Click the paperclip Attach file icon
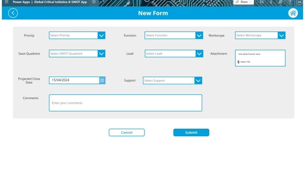The width and height of the screenshot is (305, 183). coord(239,62)
